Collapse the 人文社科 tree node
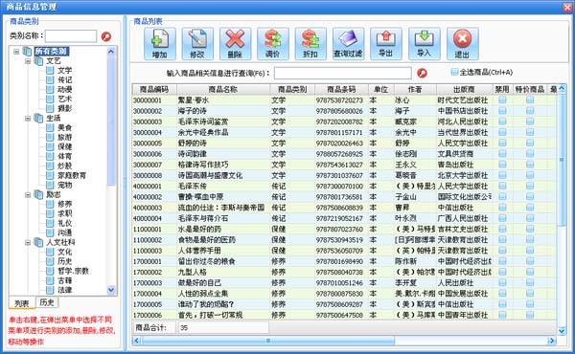Image resolution: width=575 pixels, height=354 pixels. [28, 242]
